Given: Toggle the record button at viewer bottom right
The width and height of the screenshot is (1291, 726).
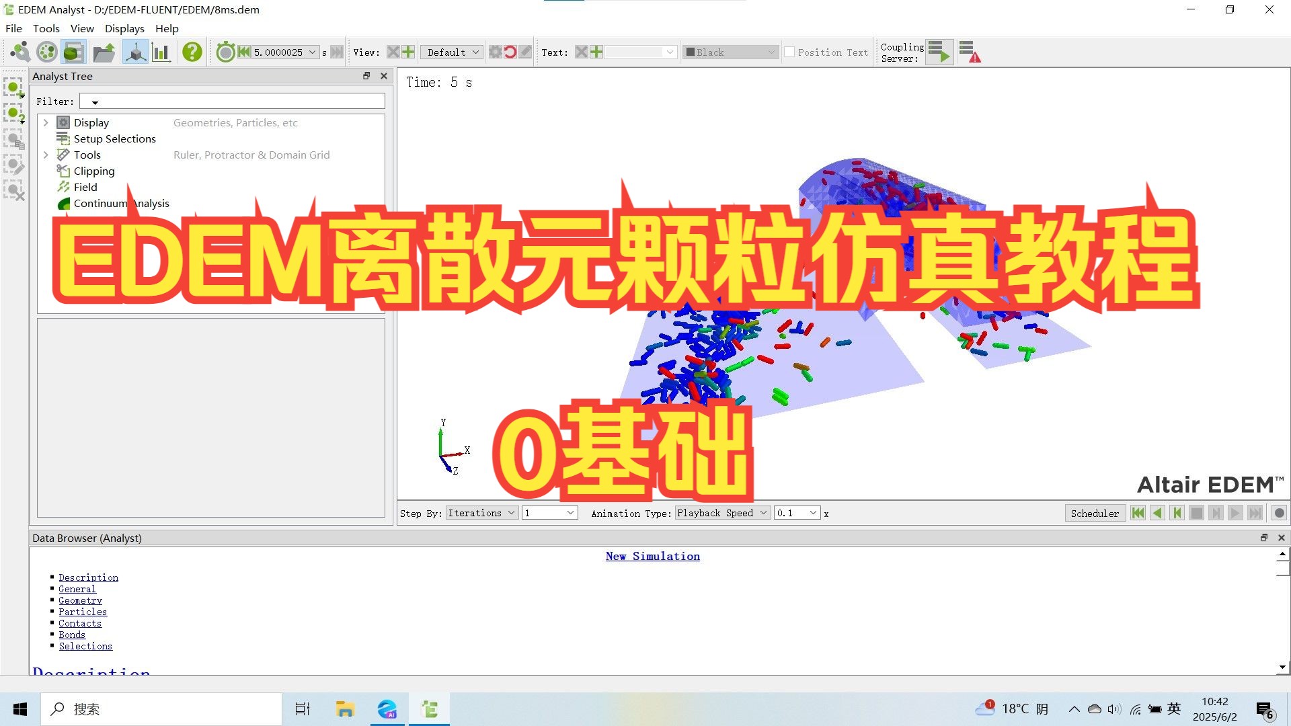Looking at the screenshot, I should tap(1279, 513).
